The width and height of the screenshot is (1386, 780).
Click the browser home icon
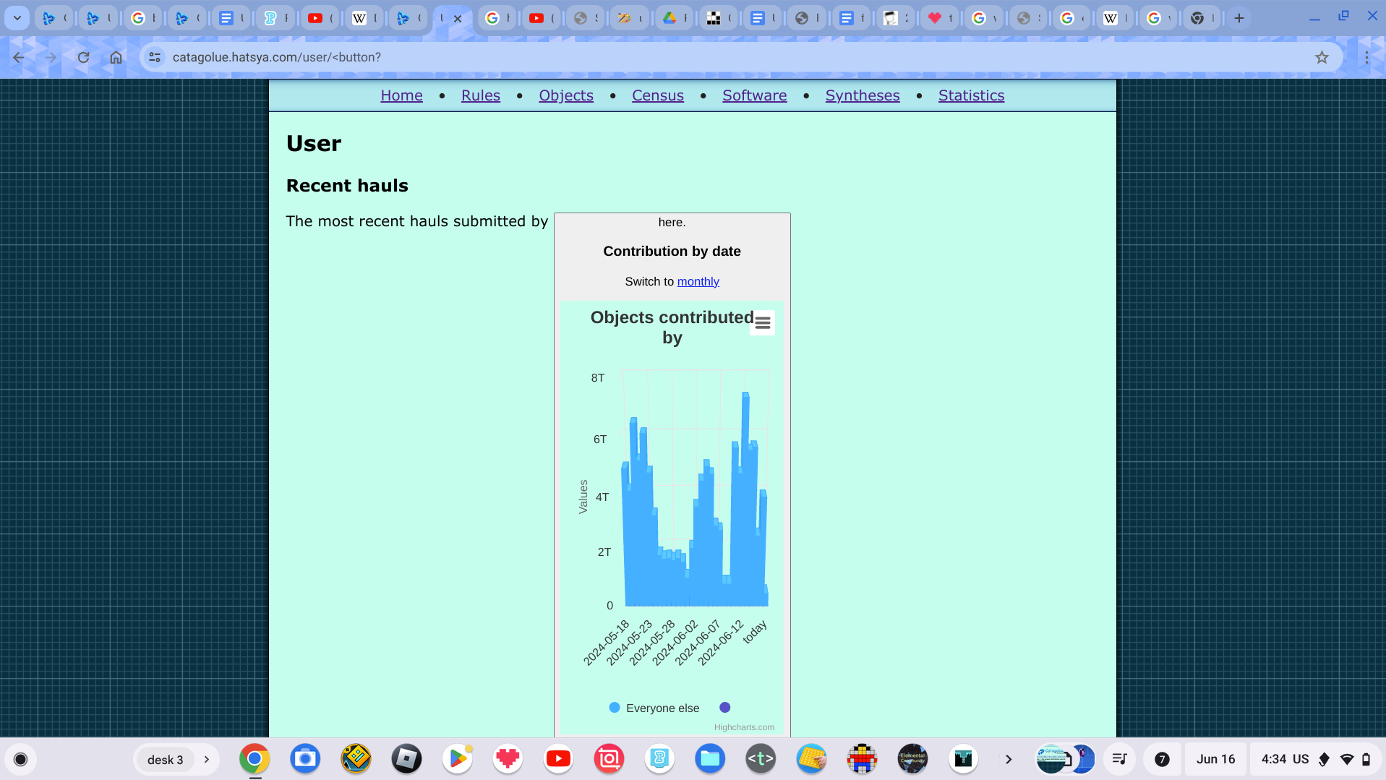(x=116, y=57)
